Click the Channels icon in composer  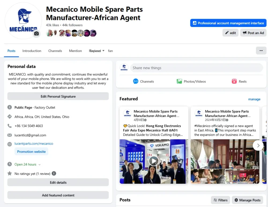136,81
